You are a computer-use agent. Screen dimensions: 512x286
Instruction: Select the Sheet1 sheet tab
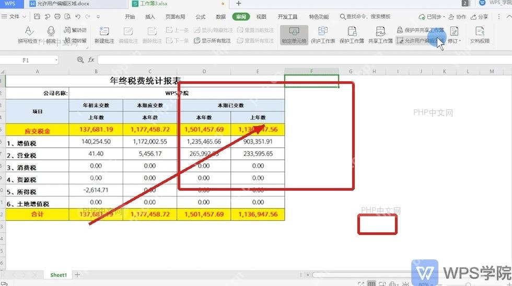[58, 275]
